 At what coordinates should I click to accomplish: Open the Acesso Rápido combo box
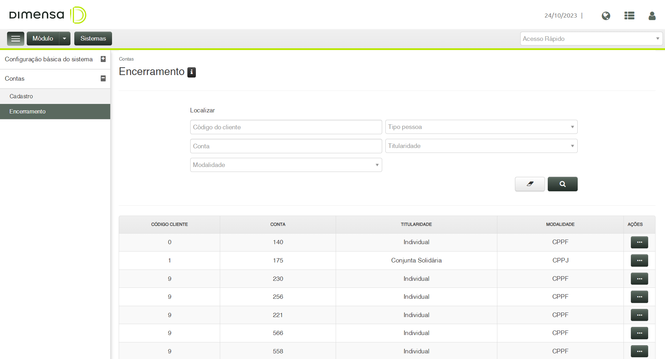pyautogui.click(x=591, y=39)
